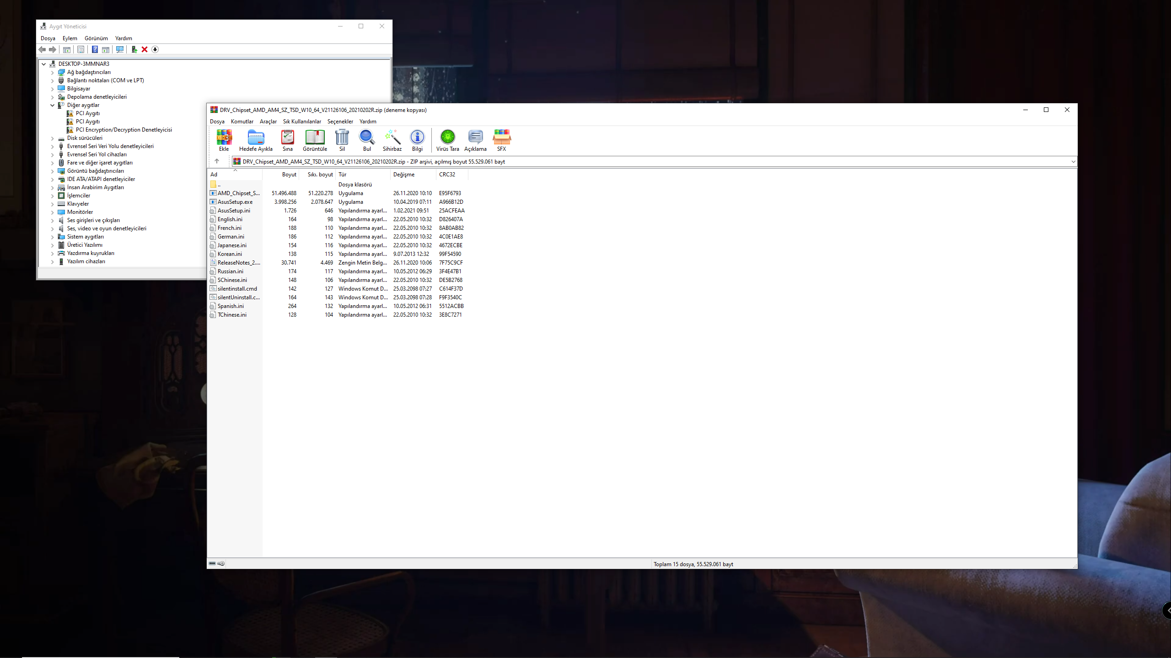This screenshot has height=658, width=1171.
Task: Open the Eylem menu in Aygıt Yöneticisi
Action: [x=70, y=38]
